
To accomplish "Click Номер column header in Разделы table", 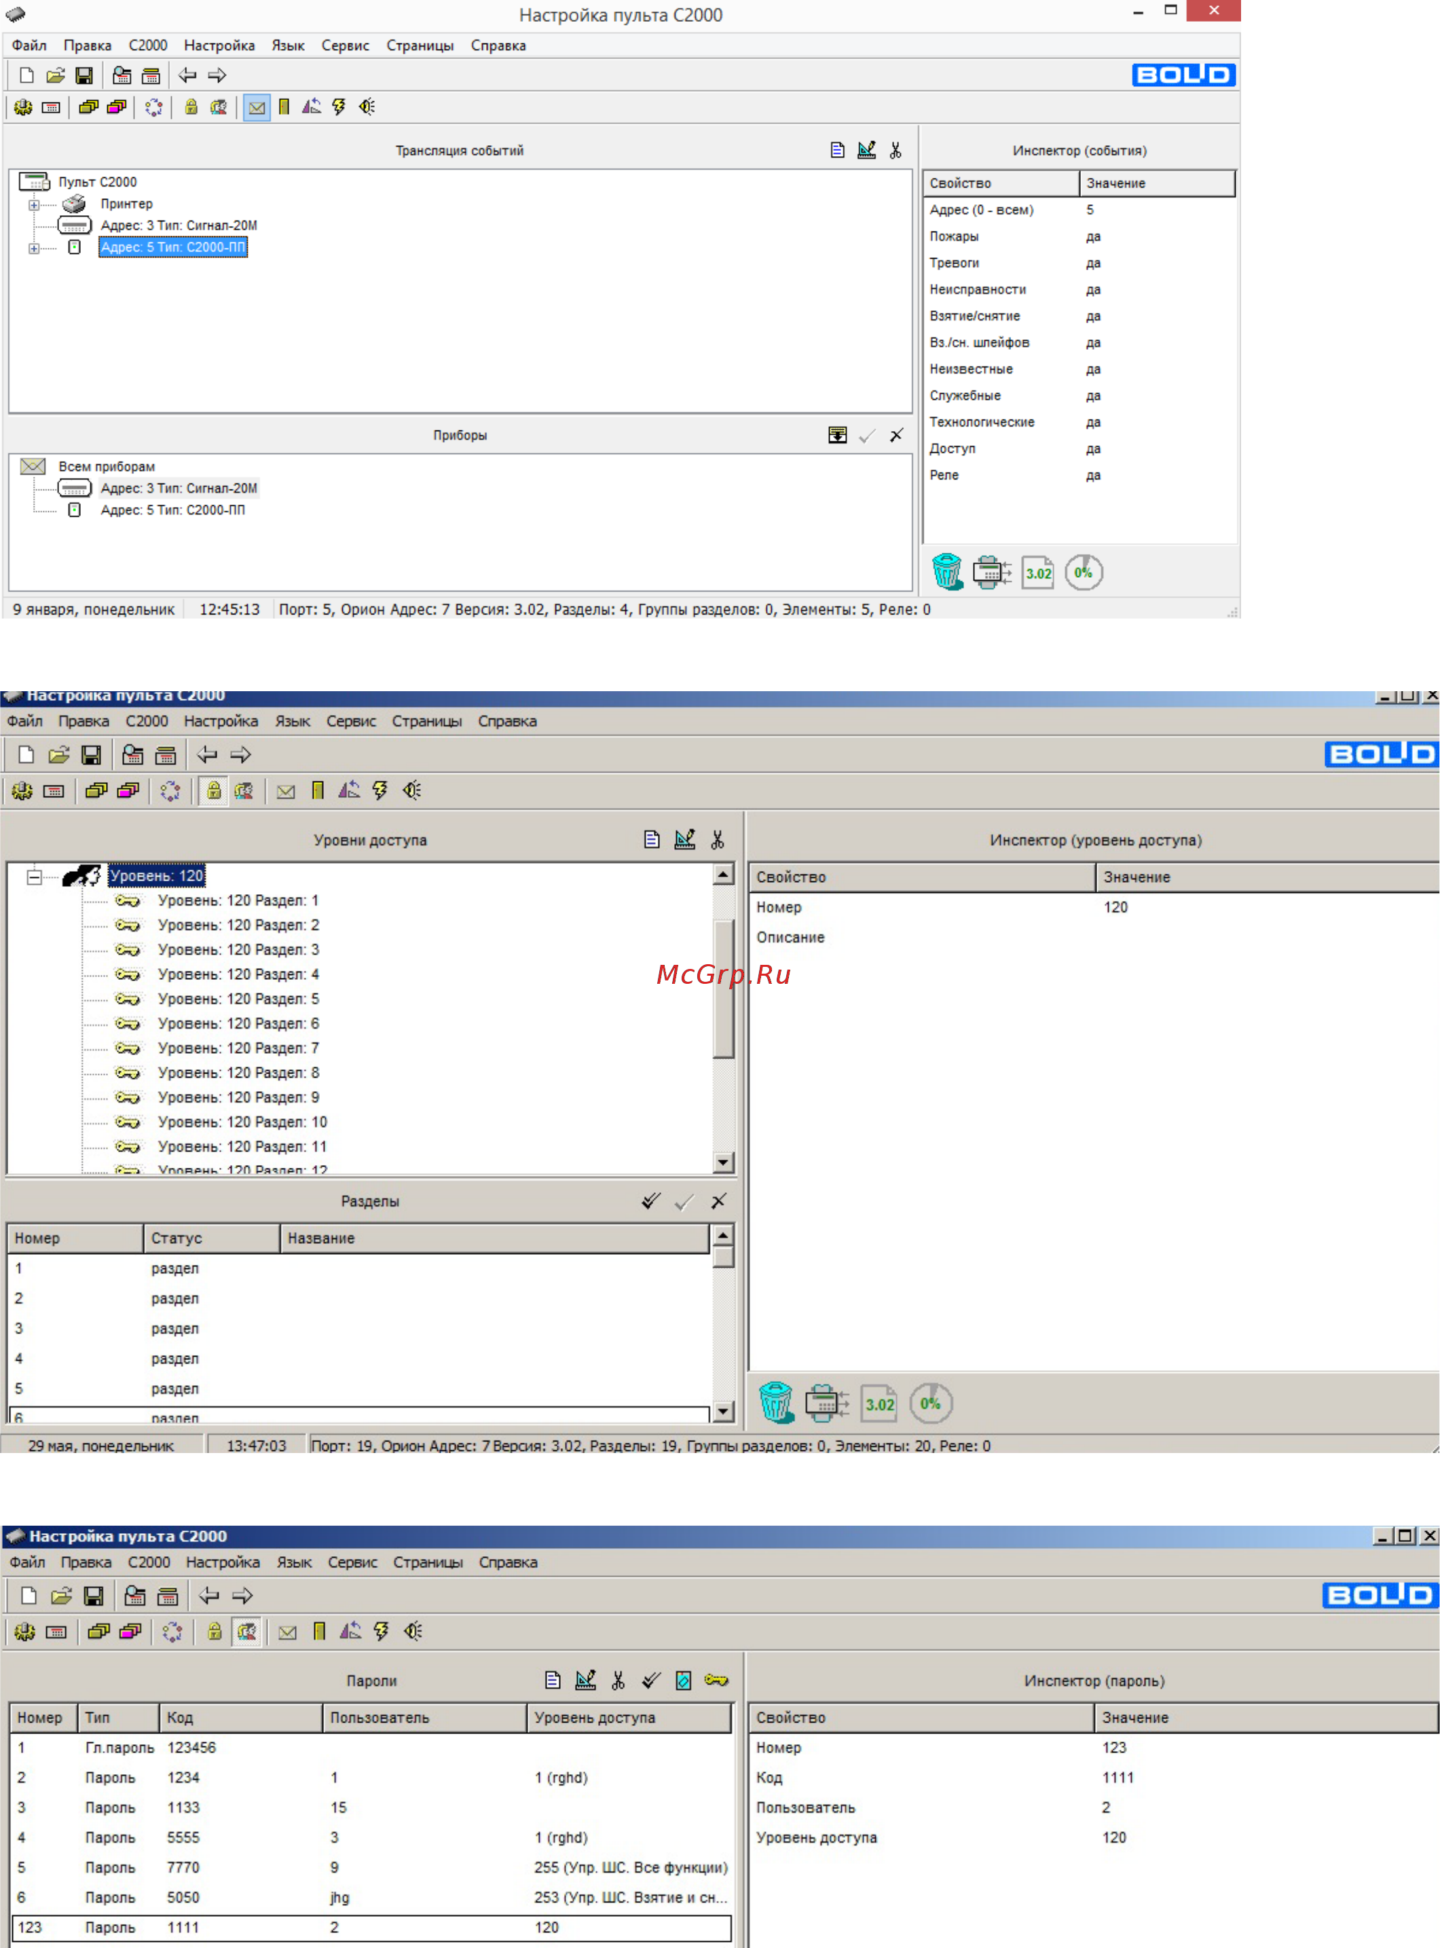I will pyautogui.click(x=75, y=1238).
